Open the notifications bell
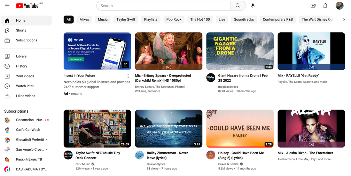This screenshot has width=351, height=176. pos(325,6)
